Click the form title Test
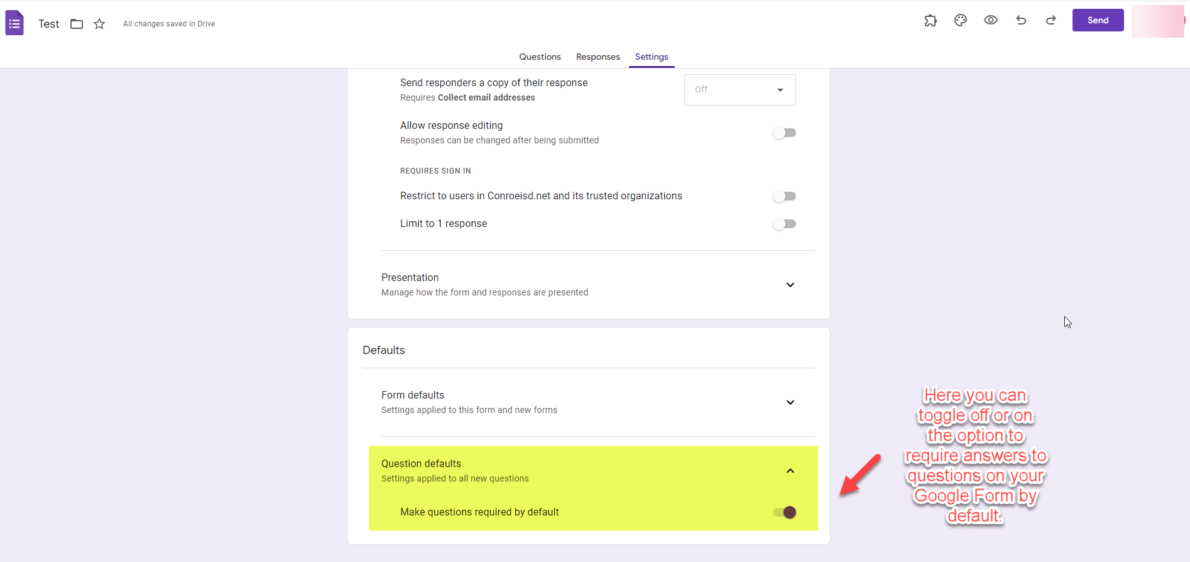This screenshot has width=1190, height=562. click(x=48, y=24)
